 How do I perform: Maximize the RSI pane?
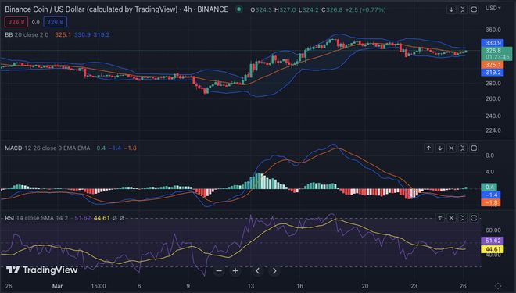(x=474, y=218)
